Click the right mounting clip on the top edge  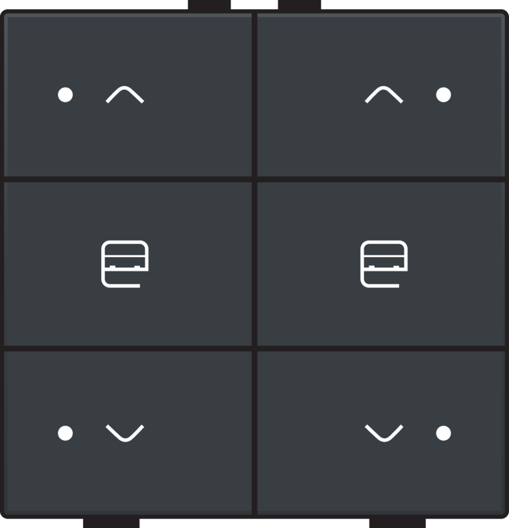pyautogui.click(x=299, y=5)
